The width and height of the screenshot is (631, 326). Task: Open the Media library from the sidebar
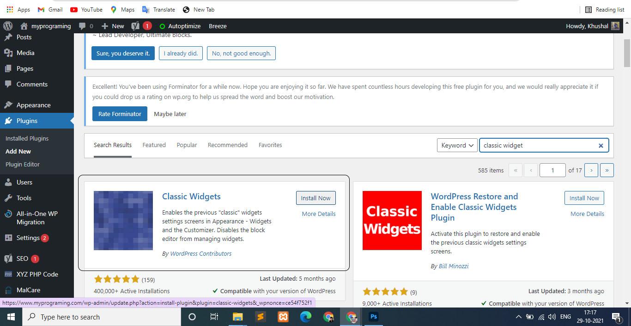click(25, 52)
